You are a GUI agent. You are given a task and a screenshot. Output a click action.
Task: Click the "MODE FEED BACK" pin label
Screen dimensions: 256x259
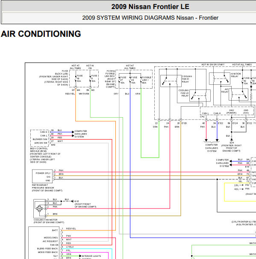[x=48, y=252]
